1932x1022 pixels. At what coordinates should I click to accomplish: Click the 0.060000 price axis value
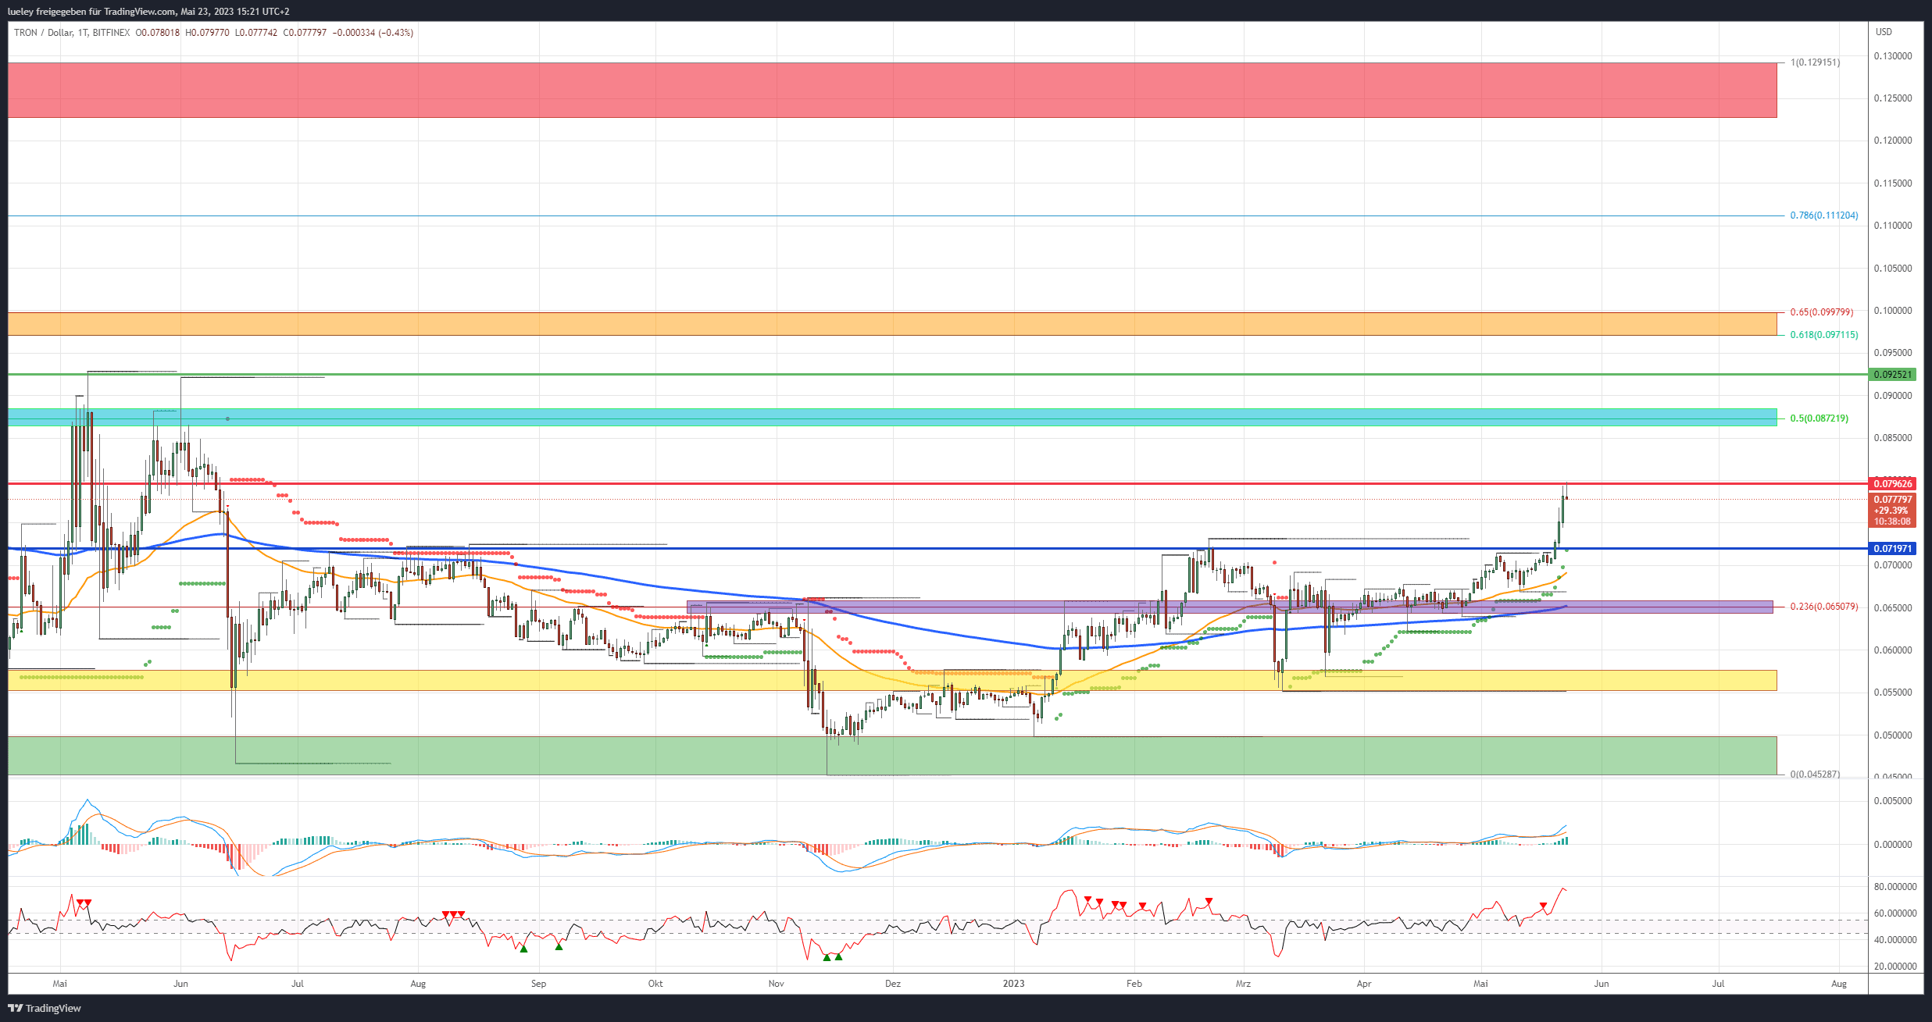pos(1893,650)
